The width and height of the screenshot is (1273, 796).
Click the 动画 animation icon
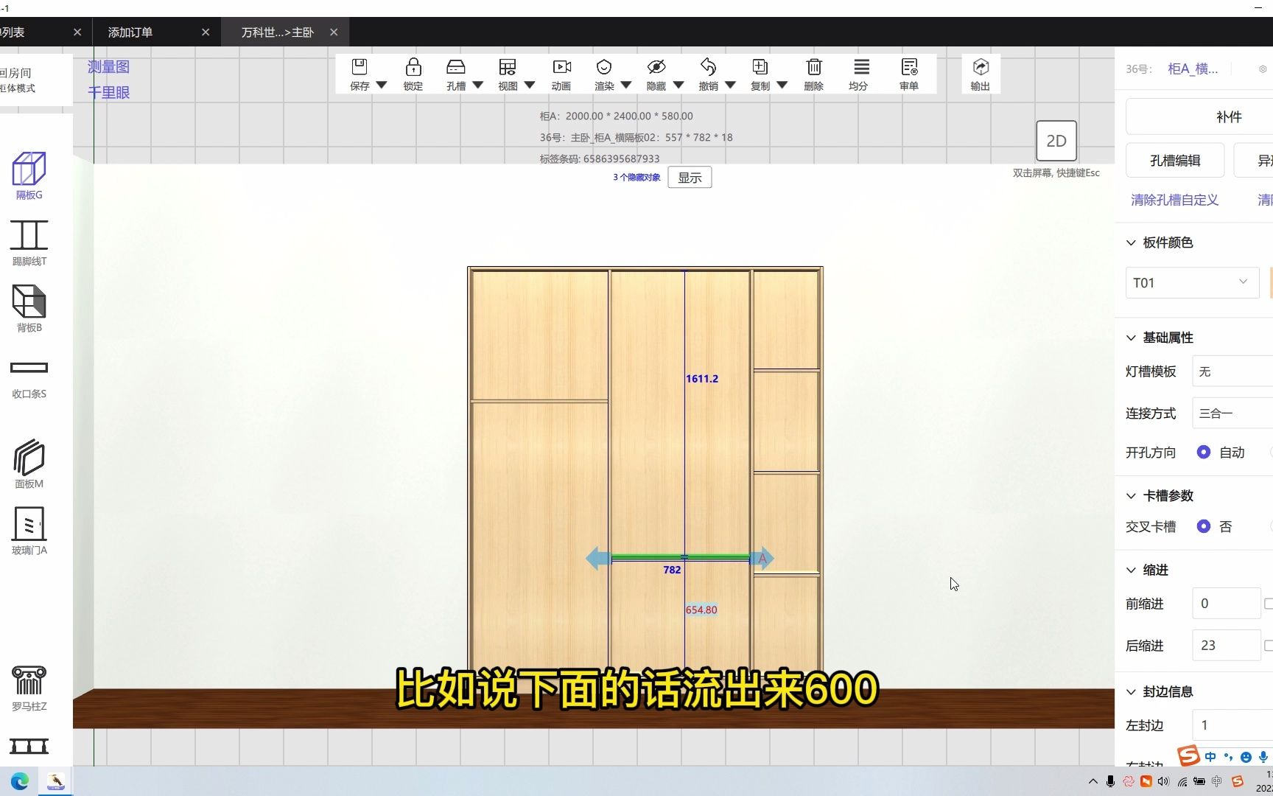tap(561, 67)
